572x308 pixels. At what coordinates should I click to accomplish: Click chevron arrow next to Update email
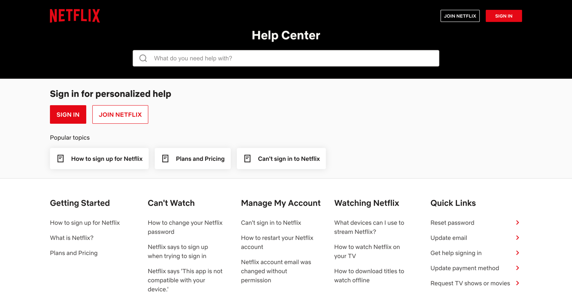pyautogui.click(x=518, y=238)
